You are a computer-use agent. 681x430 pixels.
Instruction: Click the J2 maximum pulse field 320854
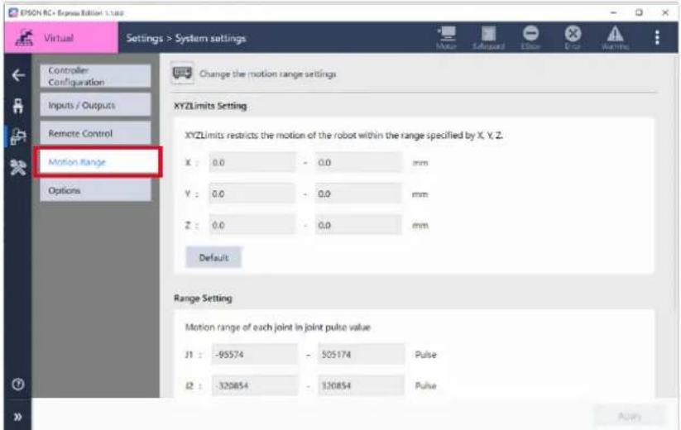361,385
